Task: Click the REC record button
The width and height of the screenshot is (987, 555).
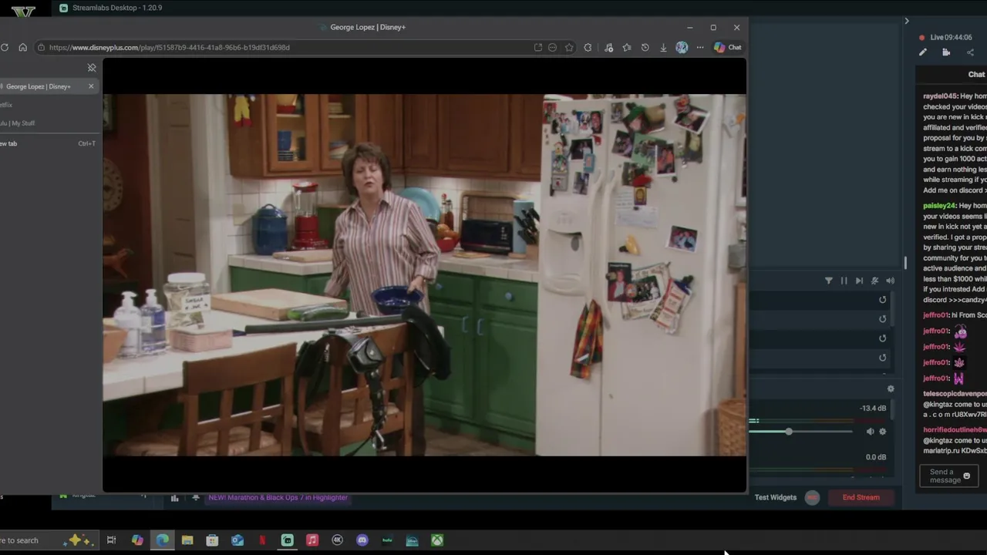Action: [x=812, y=497]
